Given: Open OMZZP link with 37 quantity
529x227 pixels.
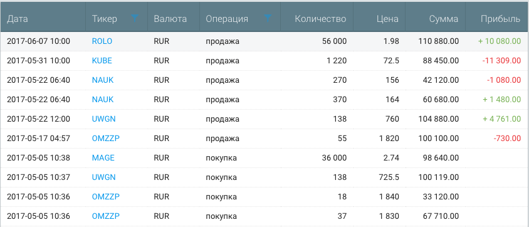Looking at the screenshot, I should [x=105, y=216].
